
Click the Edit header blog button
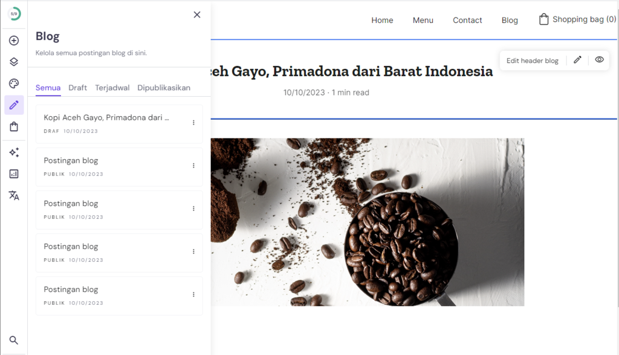tap(532, 60)
